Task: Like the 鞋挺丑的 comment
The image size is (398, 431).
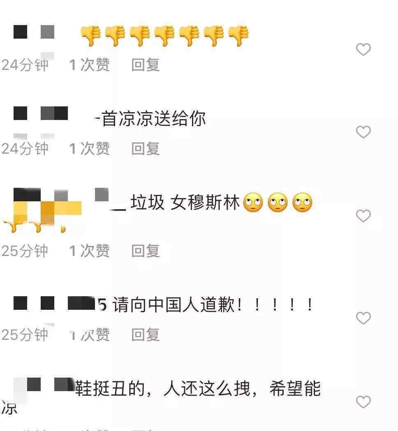Action: 363,402
